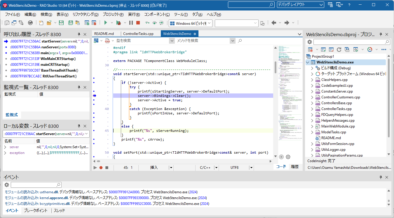Image resolution: width=394 pixels, height=218 pixels.
Task: Pin the project manager panel
Action: tap(381, 34)
